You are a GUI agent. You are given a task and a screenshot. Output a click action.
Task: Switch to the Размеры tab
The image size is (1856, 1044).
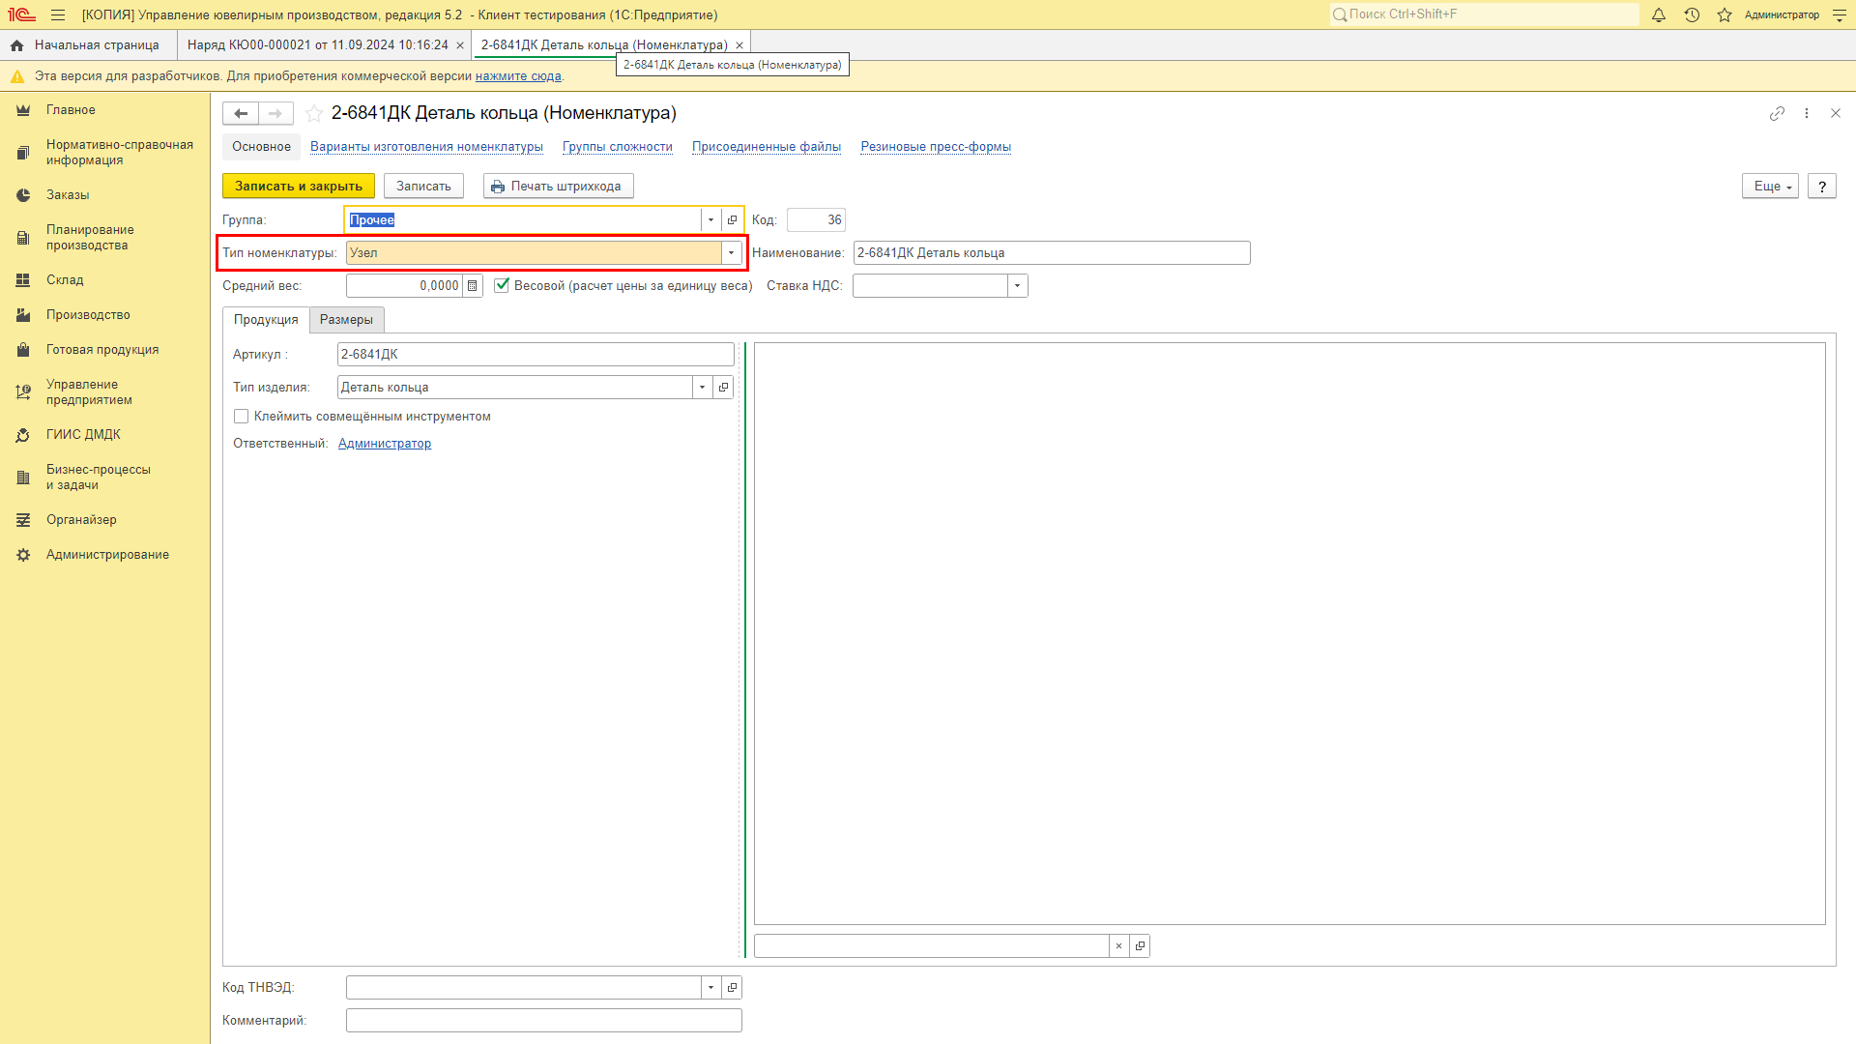pyautogui.click(x=346, y=320)
